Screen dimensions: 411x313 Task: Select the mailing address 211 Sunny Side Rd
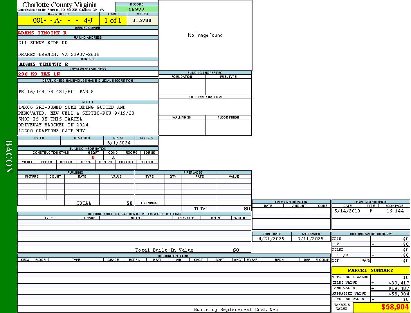point(43,43)
